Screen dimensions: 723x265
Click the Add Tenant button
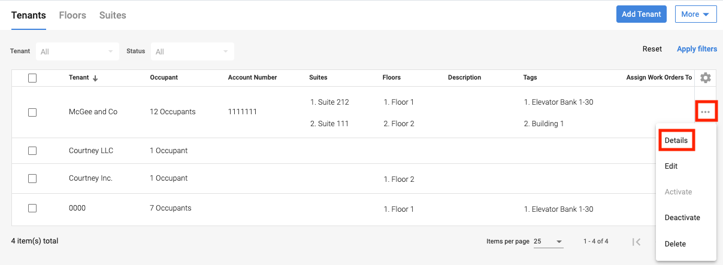coord(642,14)
